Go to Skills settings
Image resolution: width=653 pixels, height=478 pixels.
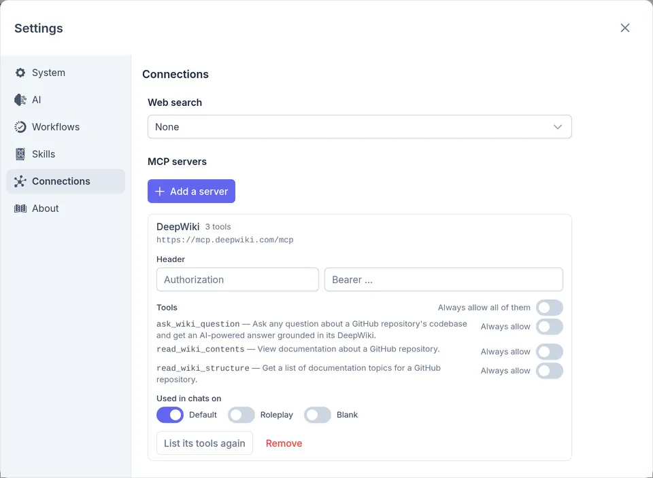coord(65,154)
